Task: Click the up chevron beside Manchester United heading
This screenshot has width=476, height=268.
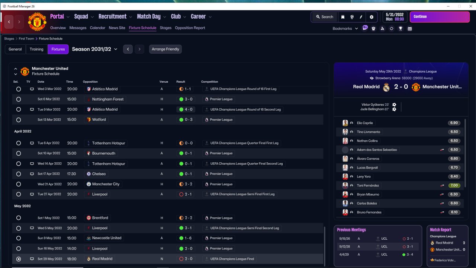Action: pyautogui.click(x=16, y=69)
